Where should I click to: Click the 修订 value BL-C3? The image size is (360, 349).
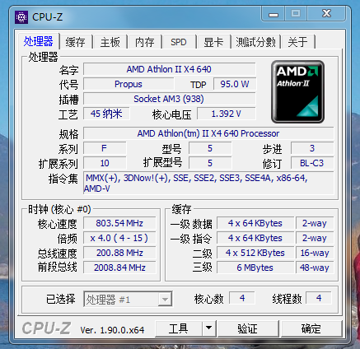[x=312, y=163]
